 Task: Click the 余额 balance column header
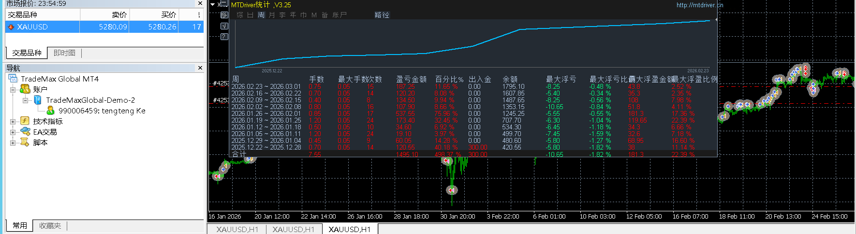click(510, 79)
